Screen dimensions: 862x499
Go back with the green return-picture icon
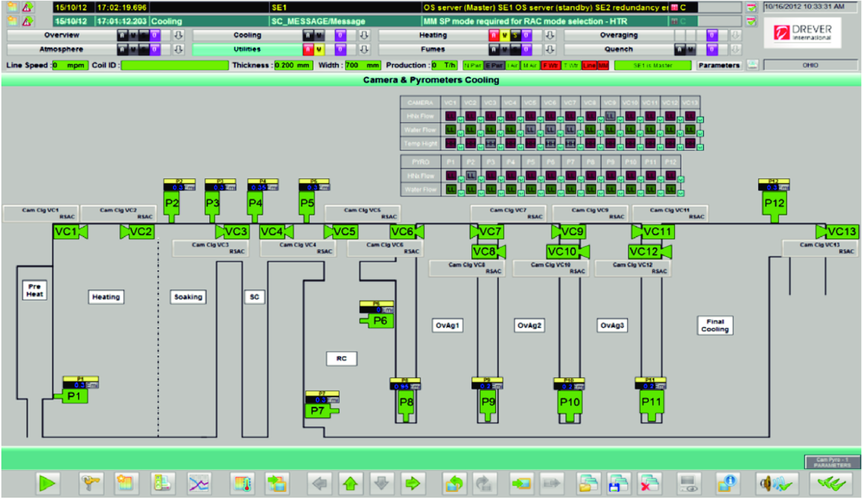tap(454, 483)
